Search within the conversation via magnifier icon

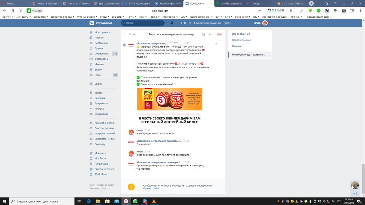pos(204,34)
